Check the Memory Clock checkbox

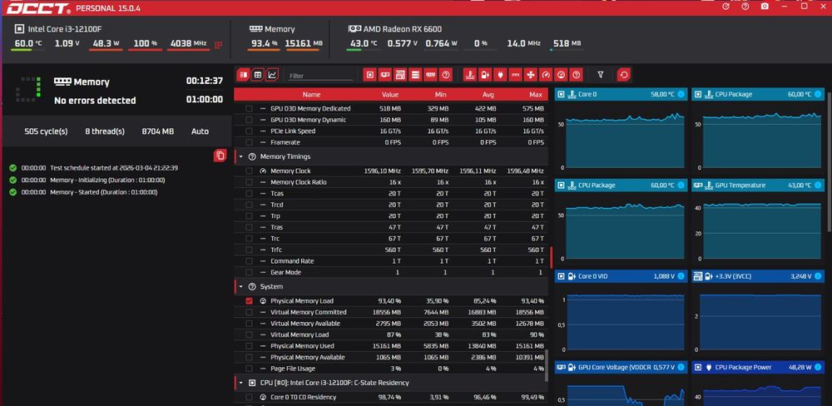(x=249, y=171)
